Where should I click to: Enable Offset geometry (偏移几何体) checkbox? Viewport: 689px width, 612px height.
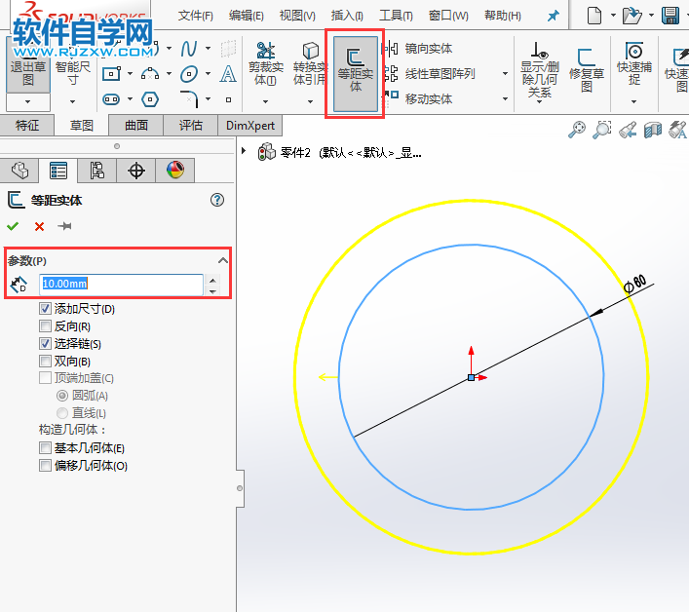tap(45, 465)
